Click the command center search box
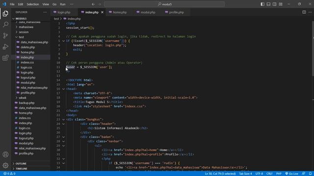Screen dimensions: 314x176 (164, 4)
